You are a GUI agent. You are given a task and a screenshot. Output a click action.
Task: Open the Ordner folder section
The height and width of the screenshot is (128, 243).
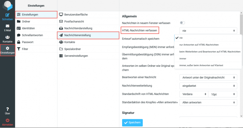tap(26, 22)
